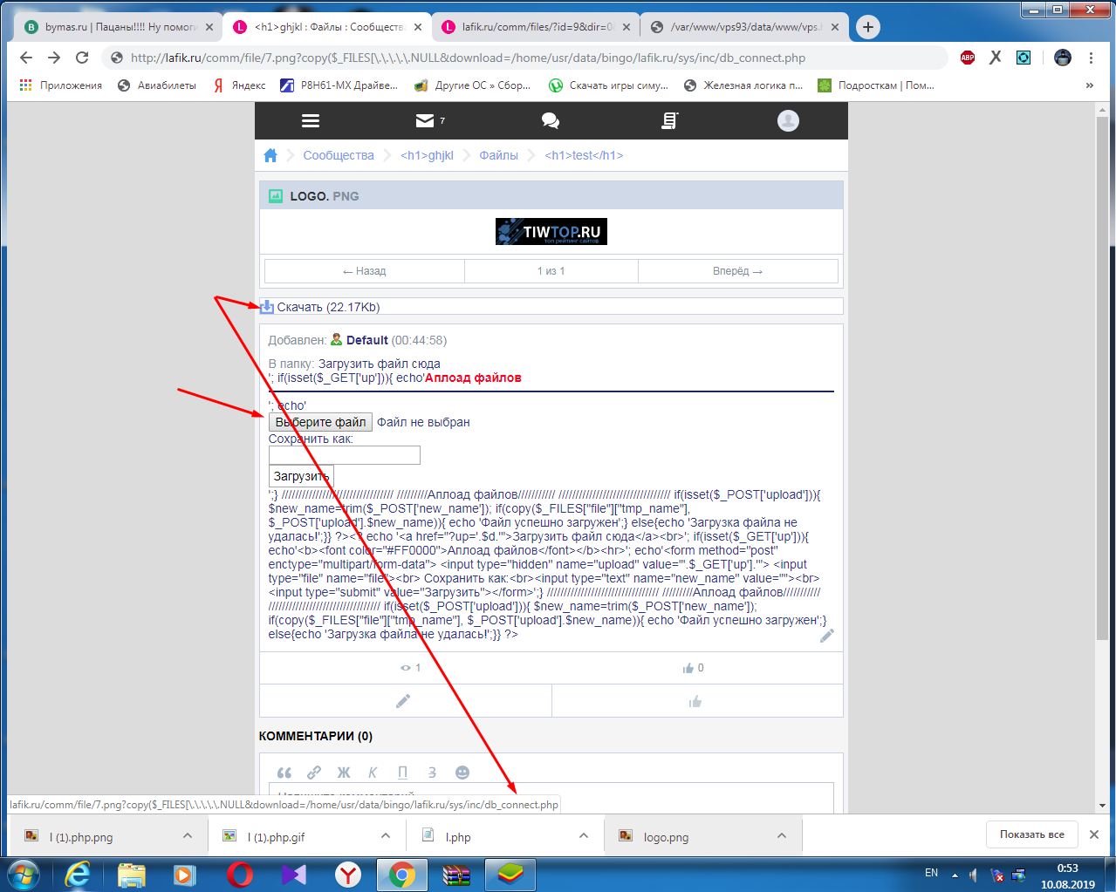
Task: Click the Скачать (22.17Kb) download link
Action: pyautogui.click(x=327, y=307)
